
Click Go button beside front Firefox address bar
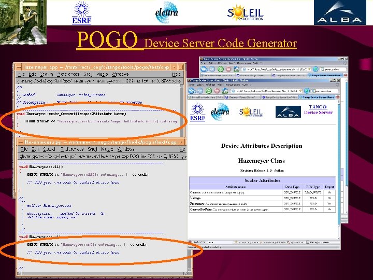(x=307, y=91)
